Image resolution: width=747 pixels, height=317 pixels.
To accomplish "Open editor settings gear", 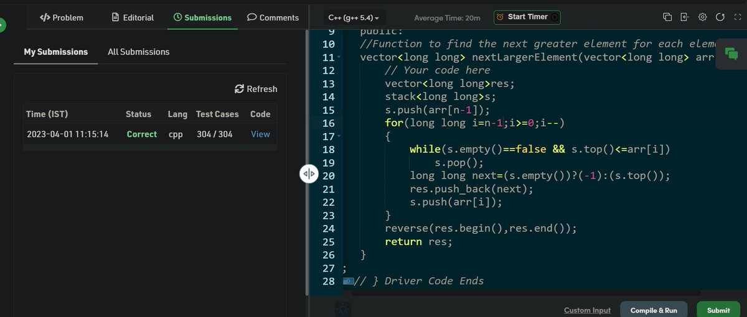I will 702,17.
